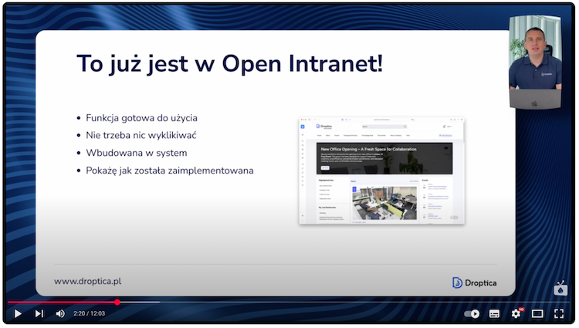The height and width of the screenshot is (328, 579).
Task: Click the presenter webcam overlay
Action: [535, 62]
